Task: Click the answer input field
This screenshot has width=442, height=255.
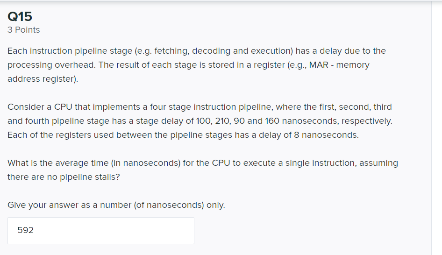Action: pos(100,230)
